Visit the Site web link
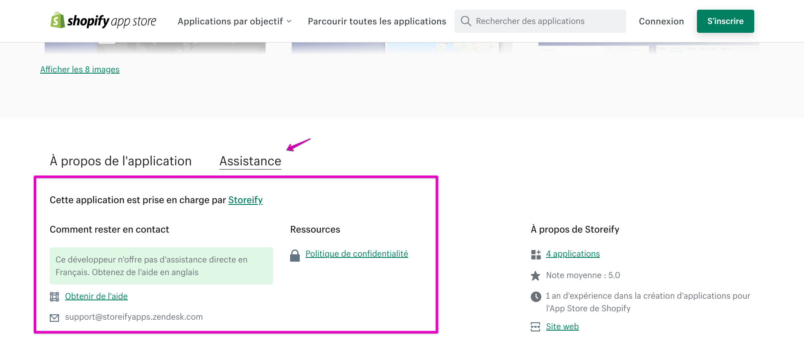Image resolution: width=804 pixels, height=350 pixels. (562, 326)
